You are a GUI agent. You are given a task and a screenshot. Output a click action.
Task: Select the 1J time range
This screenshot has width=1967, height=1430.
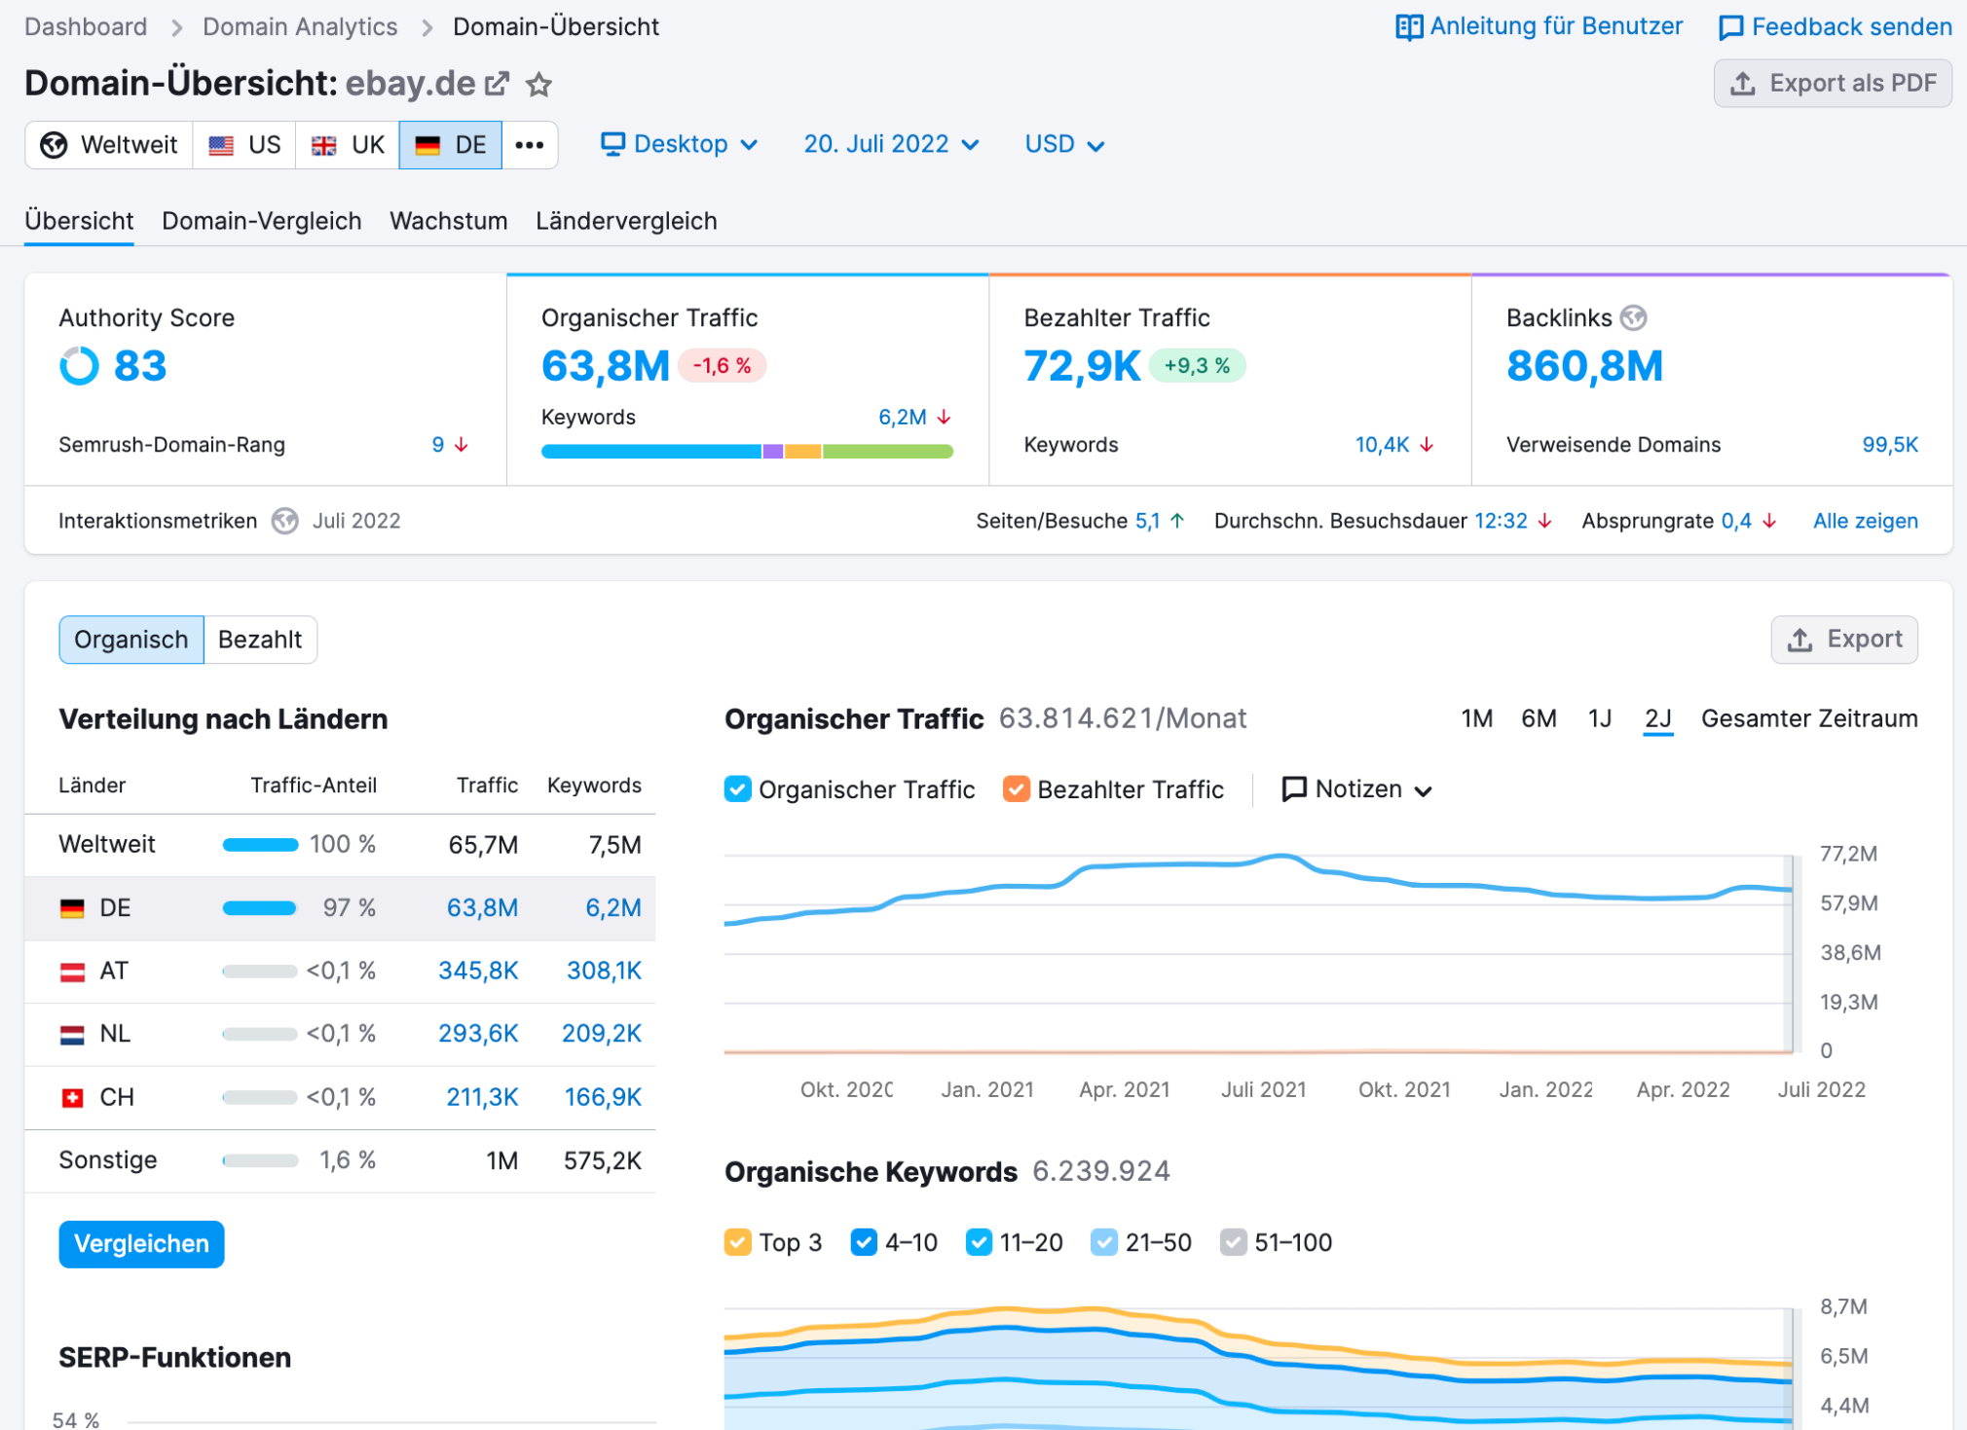(x=1600, y=718)
